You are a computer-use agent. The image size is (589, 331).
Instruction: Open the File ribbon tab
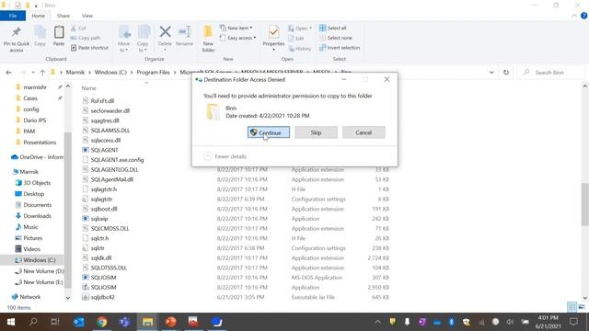(13, 16)
